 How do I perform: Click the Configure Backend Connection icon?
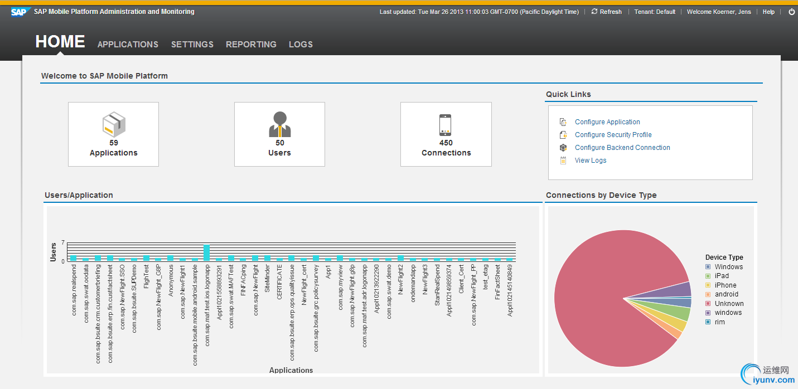(563, 148)
